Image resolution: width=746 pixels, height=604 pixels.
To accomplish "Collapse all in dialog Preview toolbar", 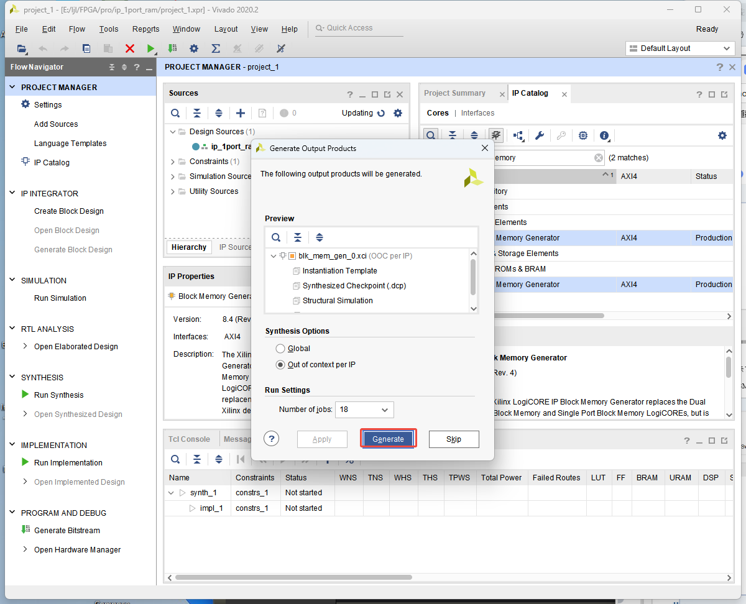I will point(298,237).
